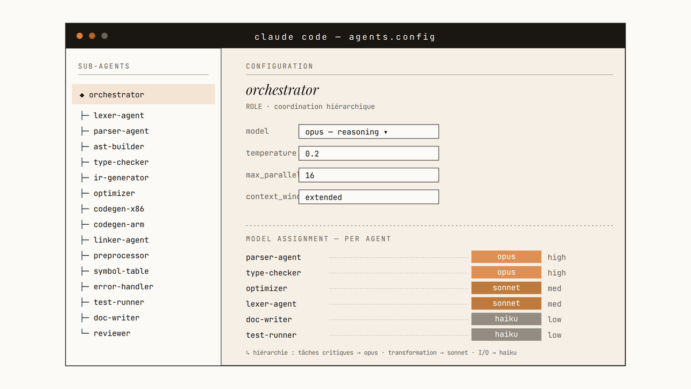This screenshot has height=389, width=691.
Task: Click lexer-agent in the model assignment list
Action: tap(271, 304)
